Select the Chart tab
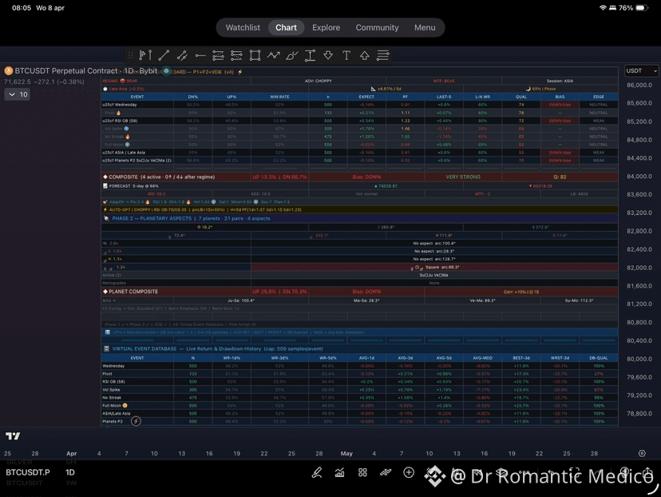This screenshot has height=497, width=661. (x=287, y=27)
